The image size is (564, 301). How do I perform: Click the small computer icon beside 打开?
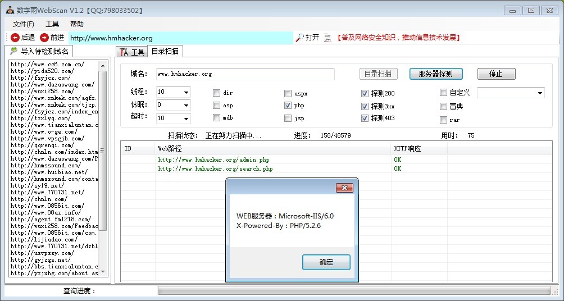[328, 38]
